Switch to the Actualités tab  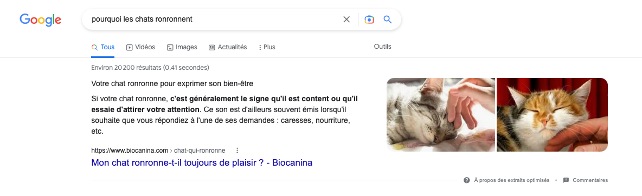tap(228, 48)
